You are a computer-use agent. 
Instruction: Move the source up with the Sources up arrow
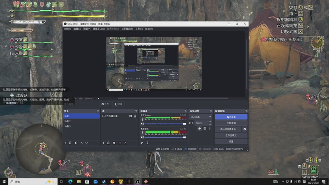(x=120, y=143)
